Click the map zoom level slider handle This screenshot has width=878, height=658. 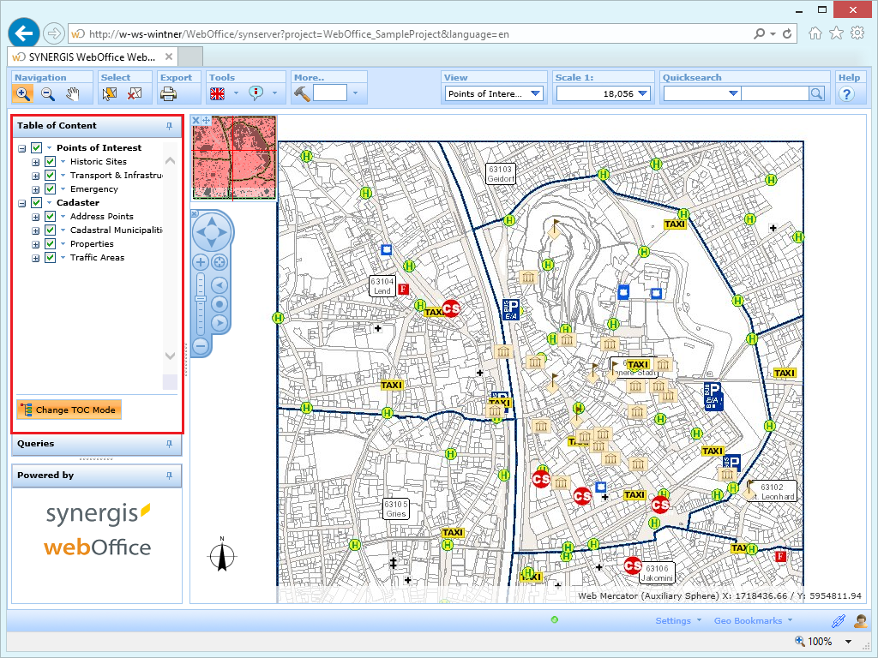pyautogui.click(x=200, y=299)
